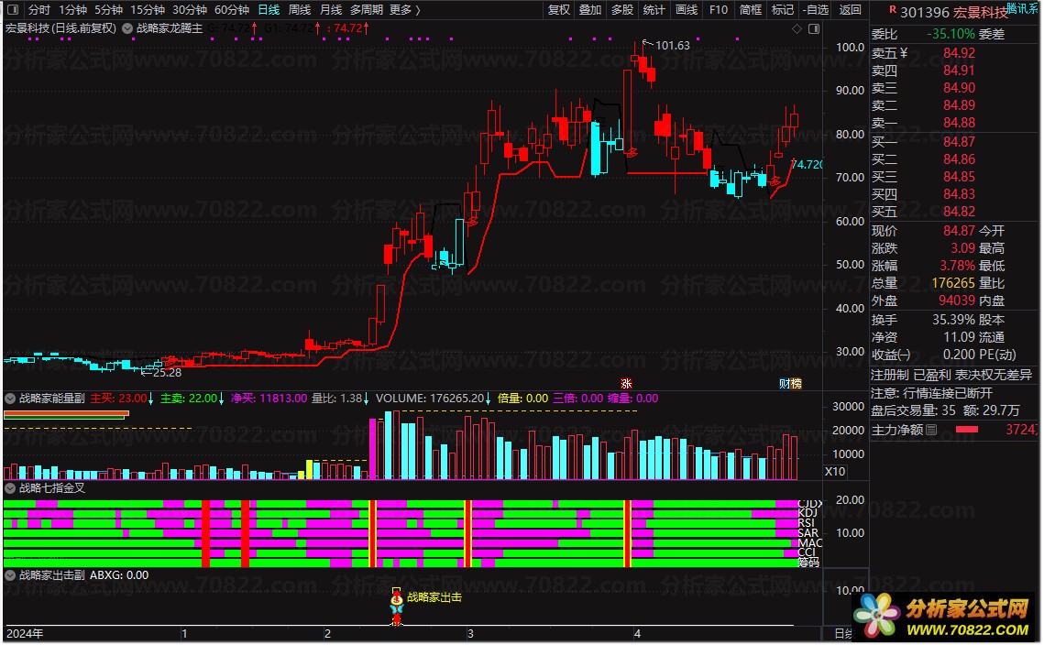Open 多股 multi-stock view
Viewport: 1044px width, 645px height.
pos(621,10)
